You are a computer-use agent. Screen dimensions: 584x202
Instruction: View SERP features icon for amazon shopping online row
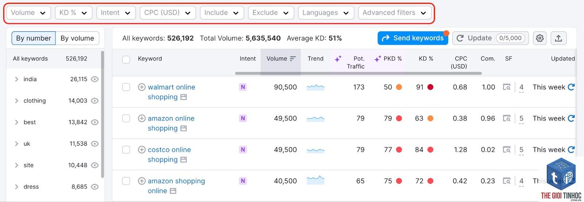507,181
